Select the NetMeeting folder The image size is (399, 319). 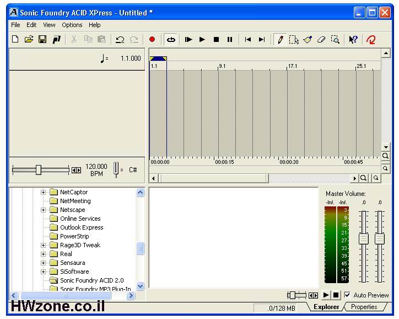[76, 201]
